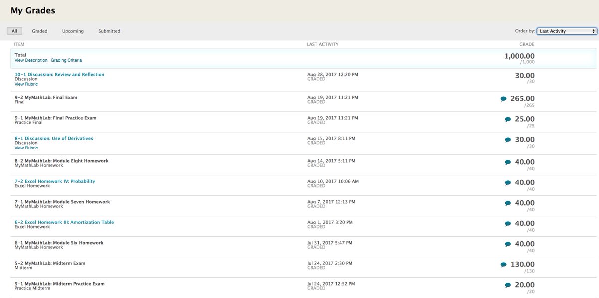Open 10-1 Discussion: Review and Reflection

click(x=59, y=75)
